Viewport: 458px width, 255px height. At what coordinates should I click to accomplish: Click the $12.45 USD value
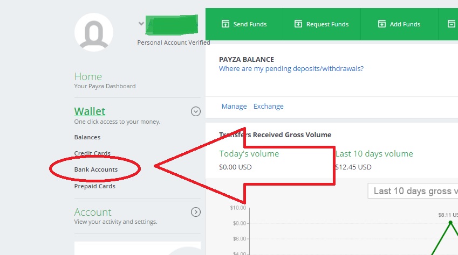(353, 167)
